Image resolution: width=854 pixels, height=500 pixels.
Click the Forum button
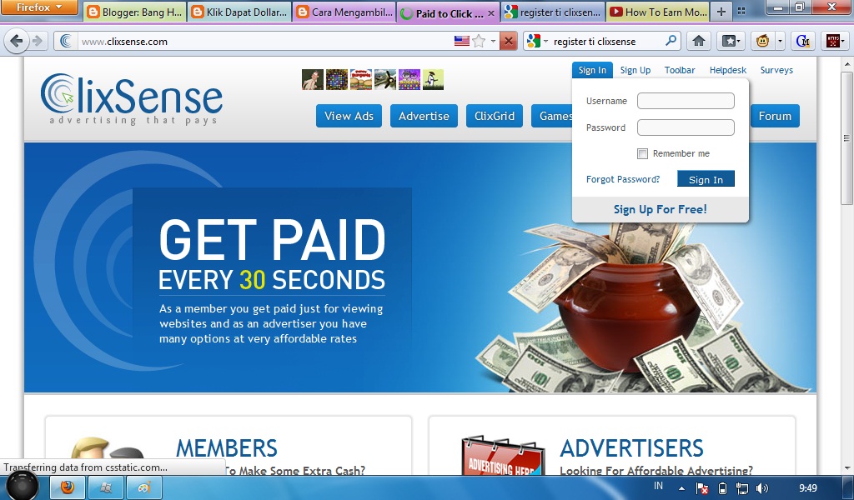point(774,116)
